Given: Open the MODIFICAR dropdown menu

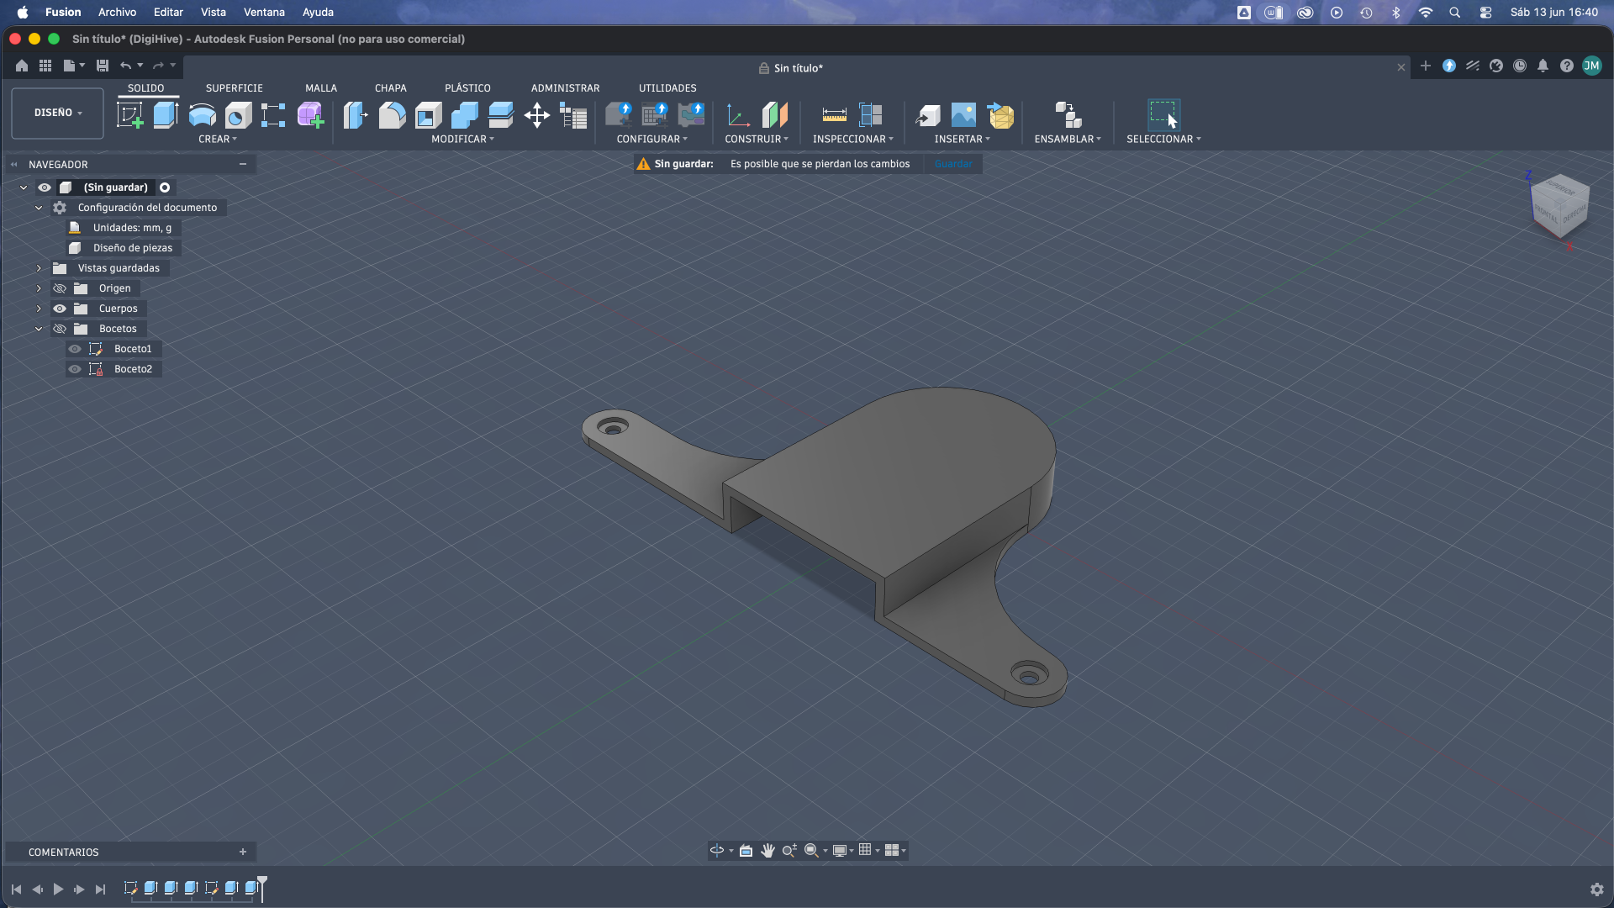Looking at the screenshot, I should click(462, 140).
